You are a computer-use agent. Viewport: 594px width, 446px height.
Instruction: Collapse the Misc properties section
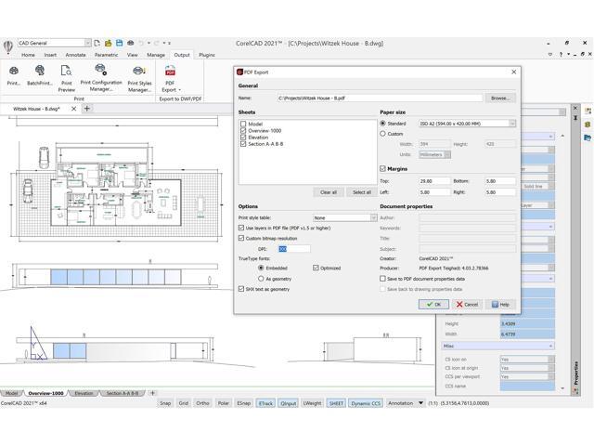click(550, 346)
